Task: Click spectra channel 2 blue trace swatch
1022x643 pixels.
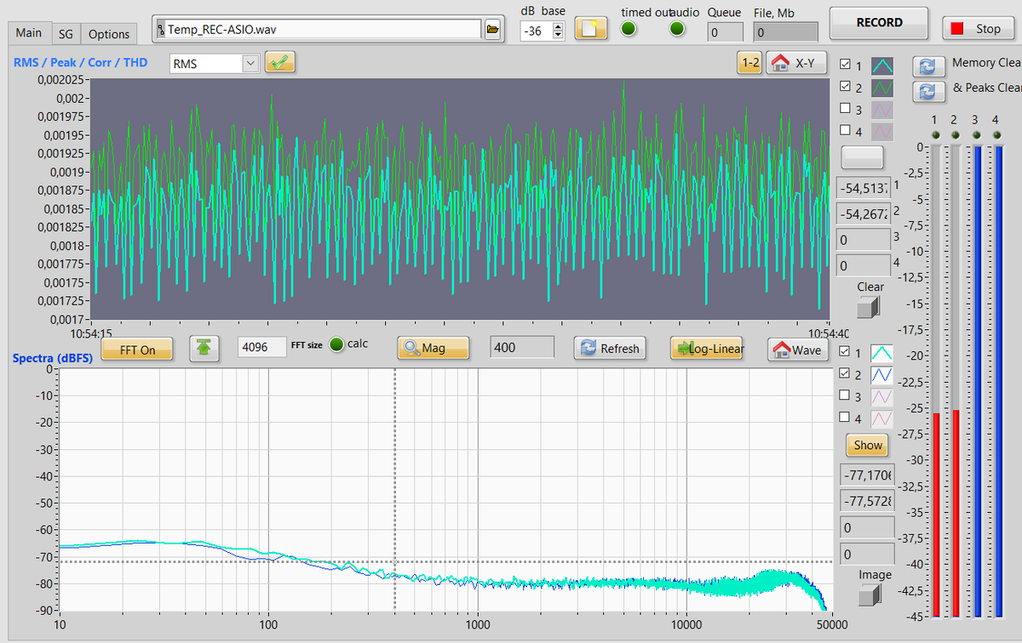Action: pyautogui.click(x=881, y=374)
